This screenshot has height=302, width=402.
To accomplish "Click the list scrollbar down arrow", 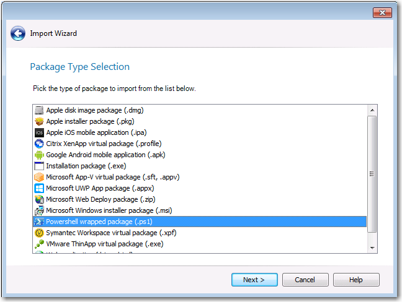I will 372,248.
